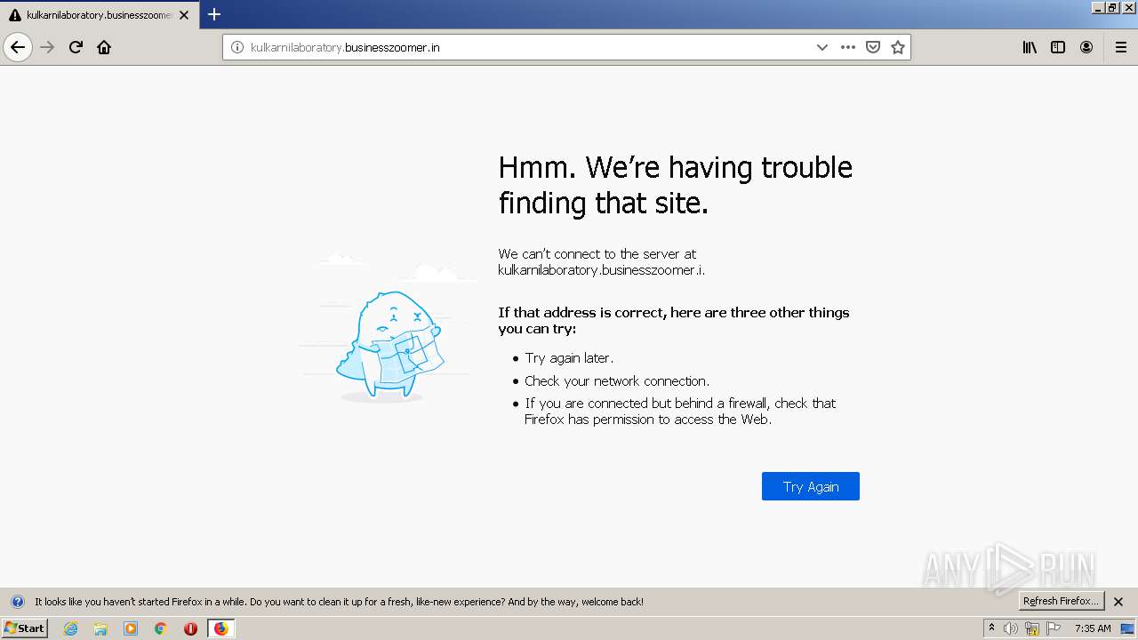Screen dimensions: 1138x640
Task: Click 'Try again later.' text
Action: click(x=569, y=357)
